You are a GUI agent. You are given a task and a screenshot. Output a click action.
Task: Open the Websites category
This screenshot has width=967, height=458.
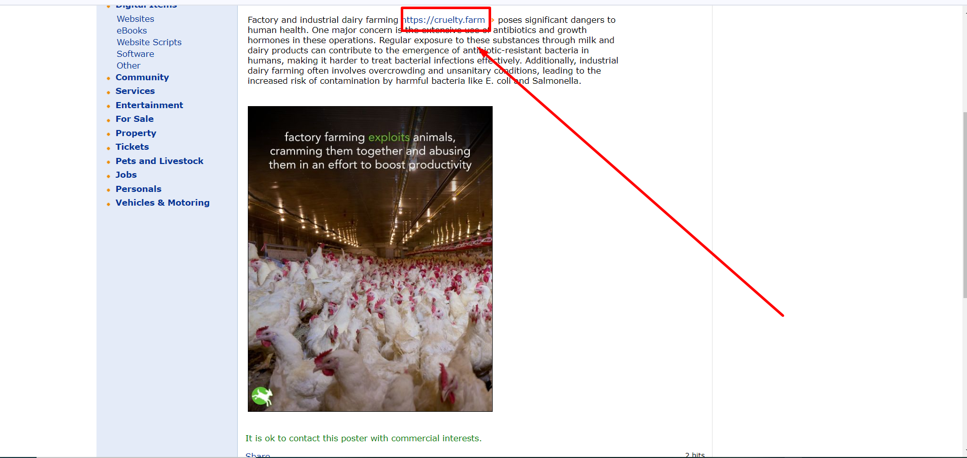(135, 19)
